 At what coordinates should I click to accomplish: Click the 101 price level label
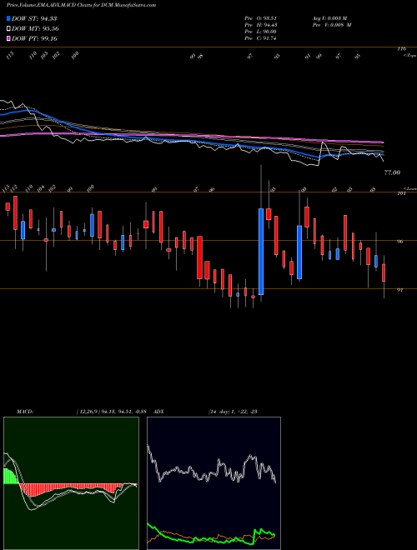pyautogui.click(x=401, y=193)
